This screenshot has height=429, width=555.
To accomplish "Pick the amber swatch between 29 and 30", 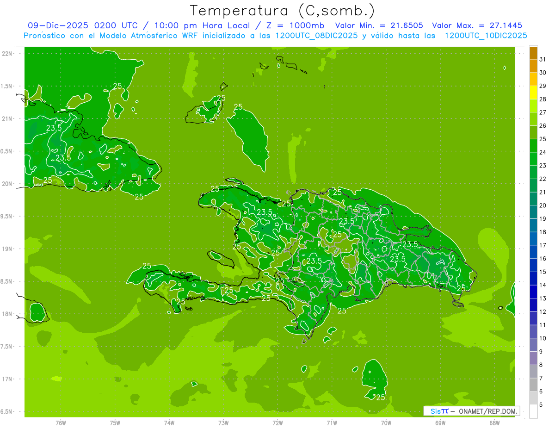I will (x=533, y=80).
